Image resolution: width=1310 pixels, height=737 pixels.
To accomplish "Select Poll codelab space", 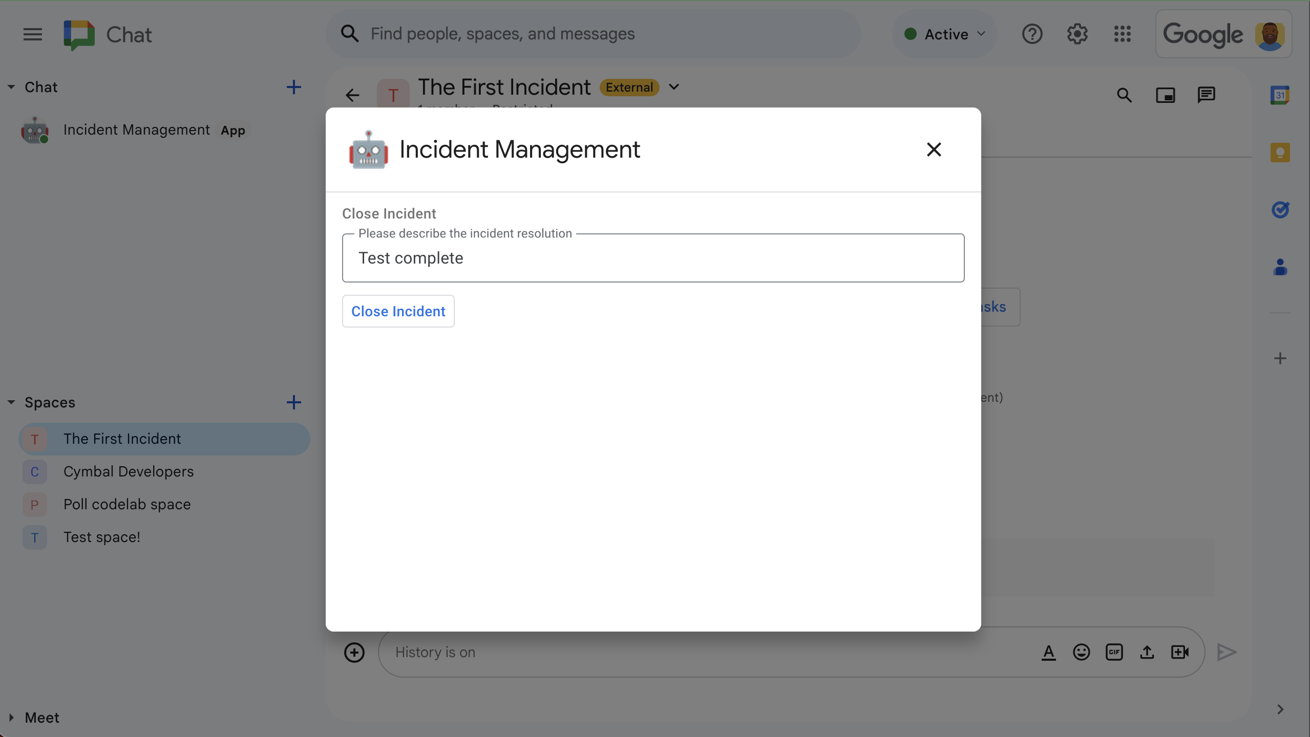I will click(127, 503).
